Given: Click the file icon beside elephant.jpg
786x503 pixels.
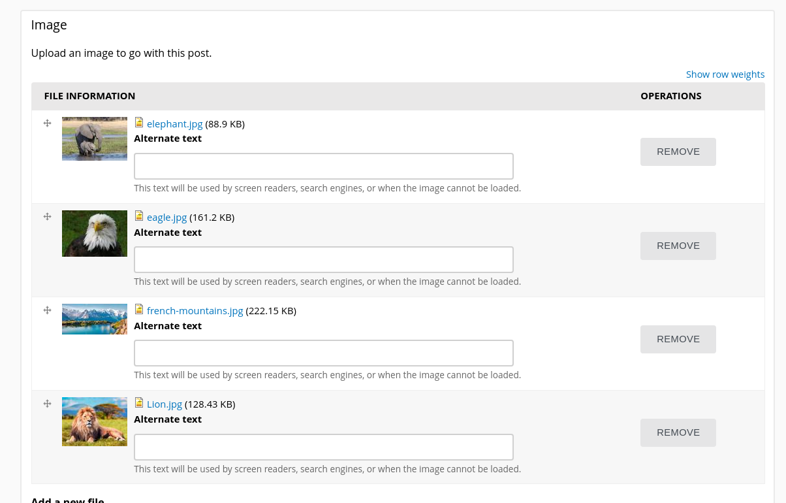Looking at the screenshot, I should click(139, 122).
